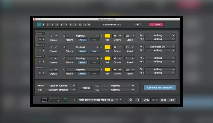Solo the Melody 3 track
Viewport: 213px width, 123px height.
pyautogui.click(x=40, y=73)
